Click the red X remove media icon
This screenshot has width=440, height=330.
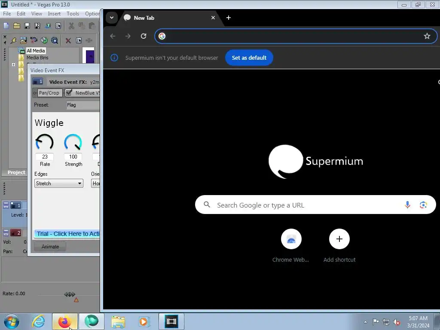[68, 41]
